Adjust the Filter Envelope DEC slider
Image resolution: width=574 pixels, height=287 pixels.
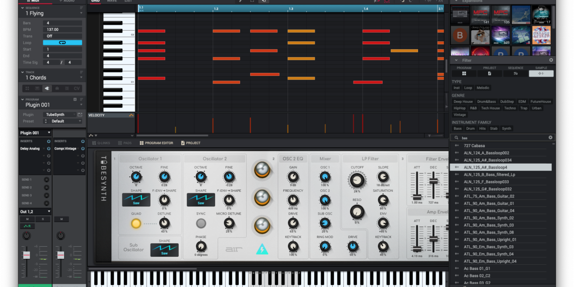click(434, 182)
